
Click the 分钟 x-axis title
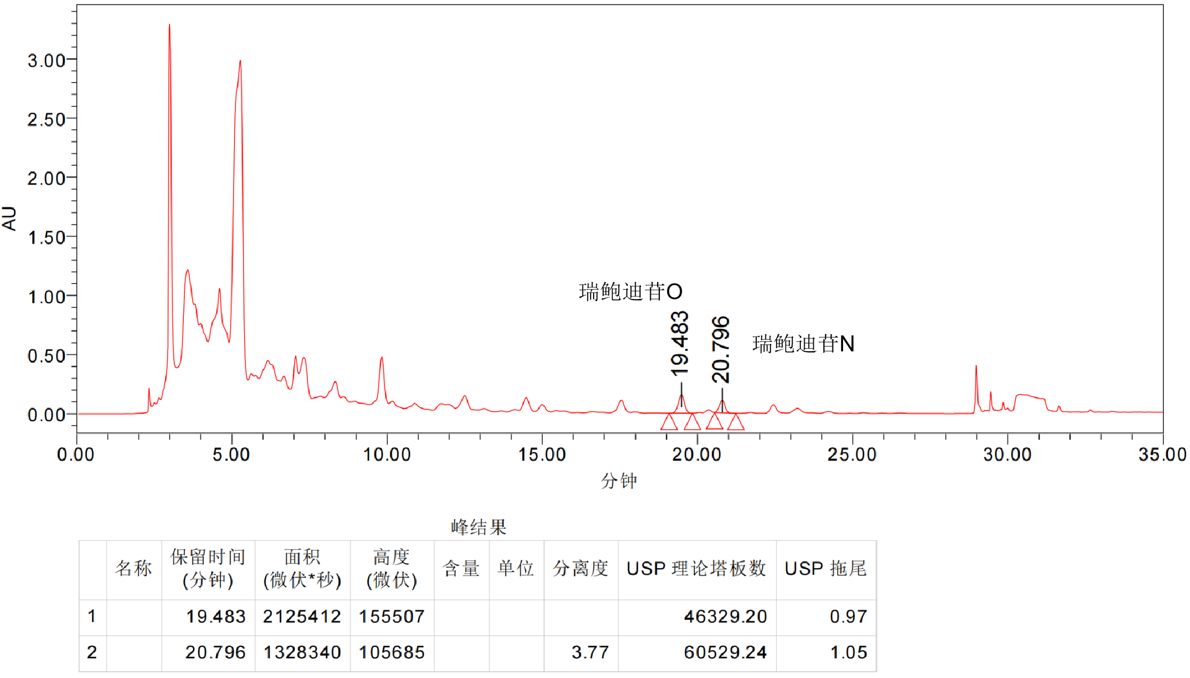click(619, 481)
